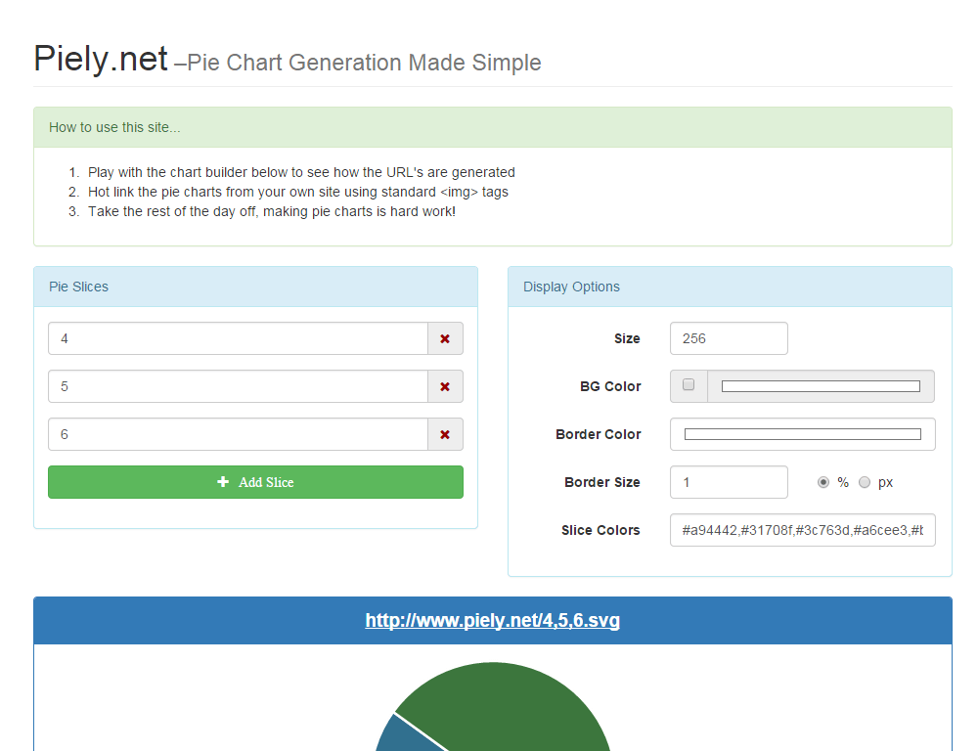Edit the first slice value 4

239,338
